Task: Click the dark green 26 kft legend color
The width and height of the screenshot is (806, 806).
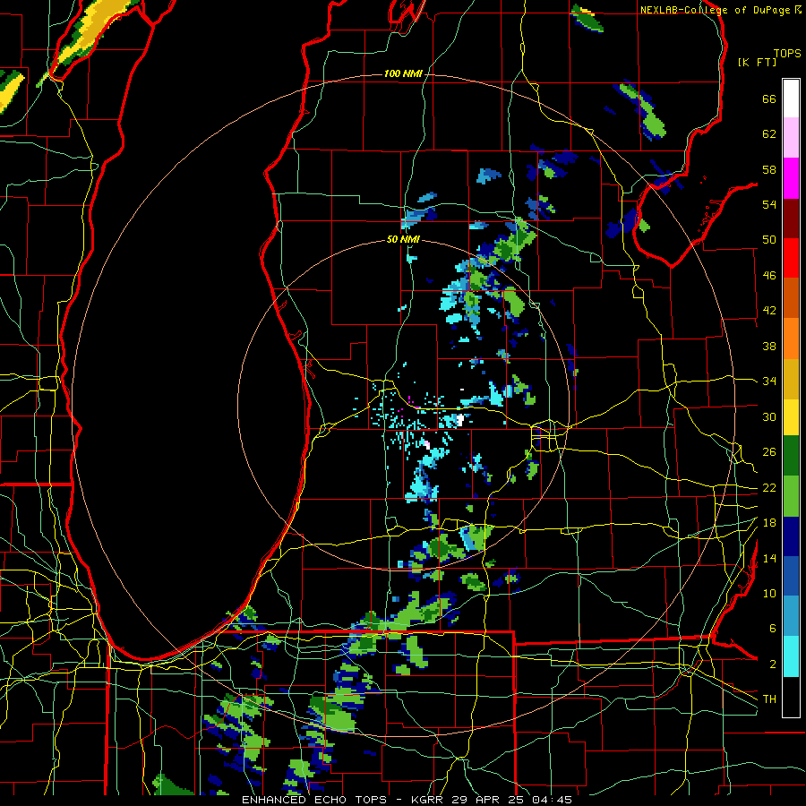Action: (791, 456)
